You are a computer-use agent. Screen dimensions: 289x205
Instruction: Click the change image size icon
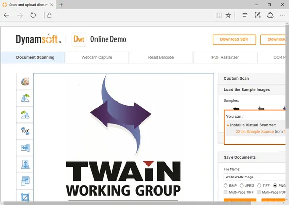[x=25, y=181]
